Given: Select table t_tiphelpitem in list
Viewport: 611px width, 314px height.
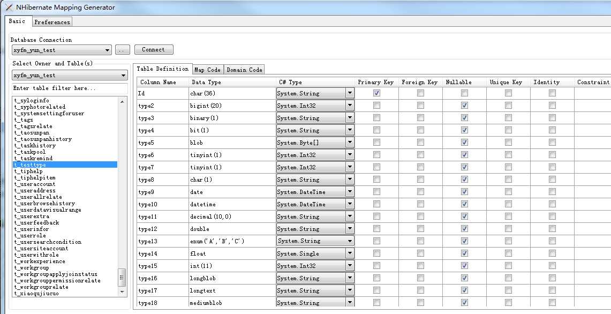Looking at the screenshot, I should click(x=35, y=177).
